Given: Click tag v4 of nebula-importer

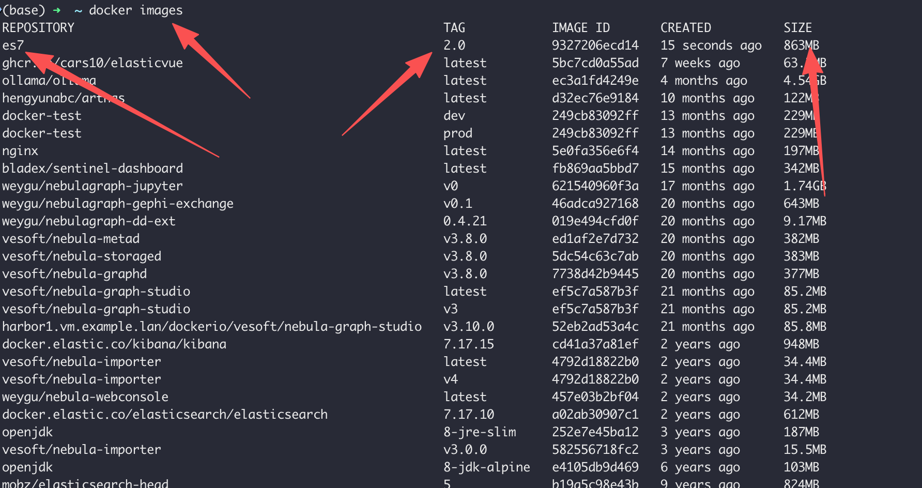Looking at the screenshot, I should tap(451, 379).
